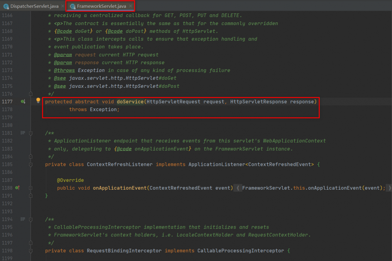Close the DispatcherServlet.java tab
Image resolution: width=392 pixels, height=261 pixels.
click(x=63, y=6)
